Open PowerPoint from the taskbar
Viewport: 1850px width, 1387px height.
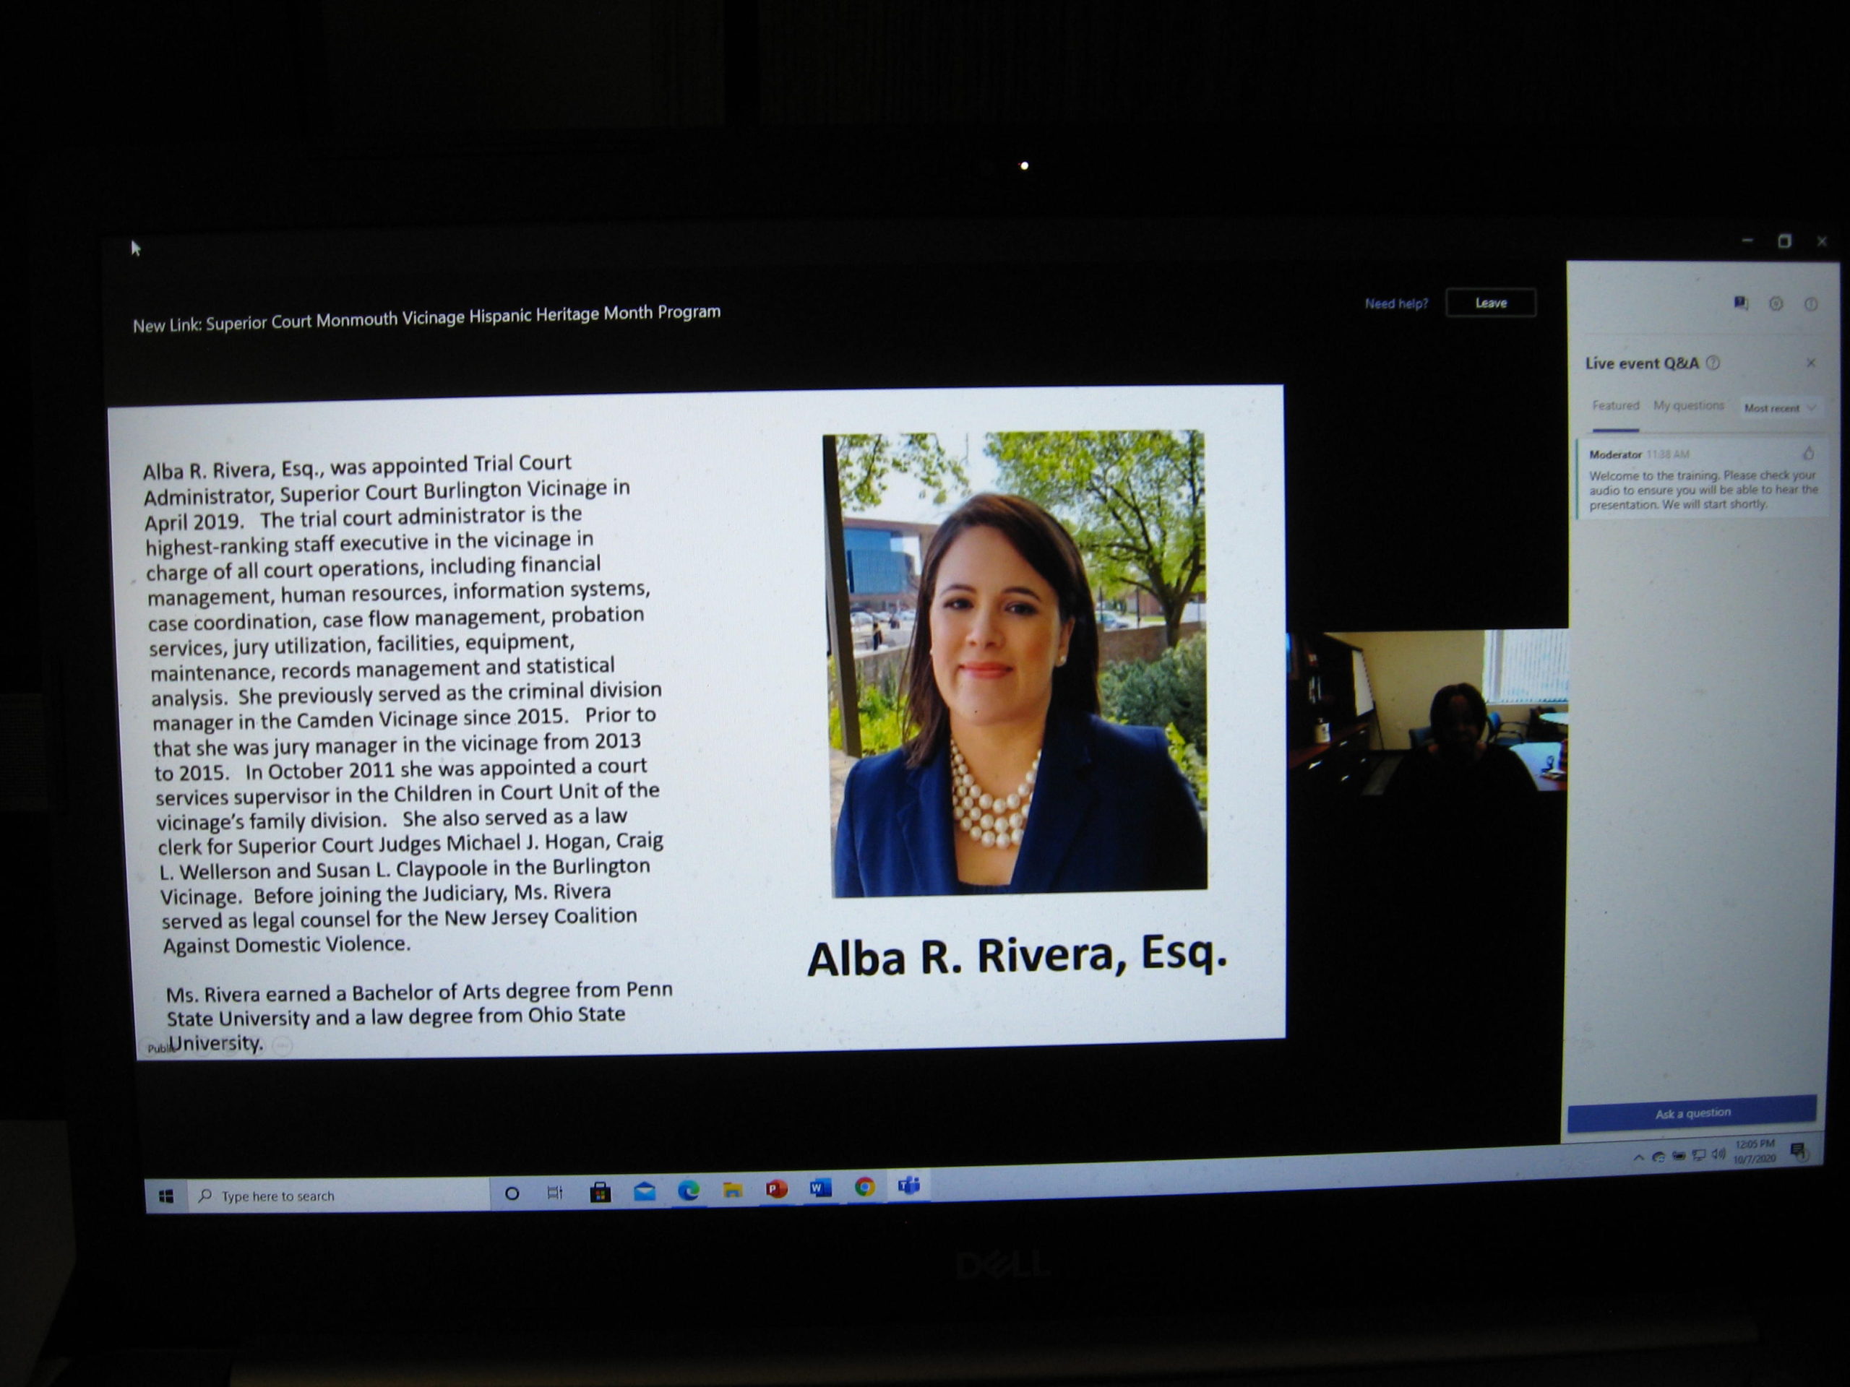tap(776, 1189)
